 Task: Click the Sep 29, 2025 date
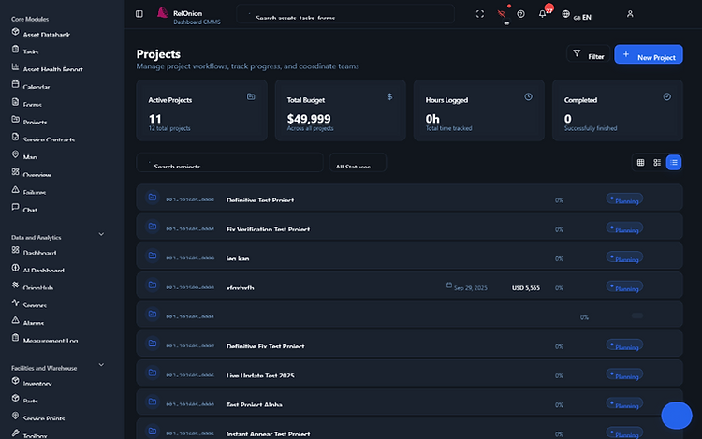pyautogui.click(x=471, y=287)
